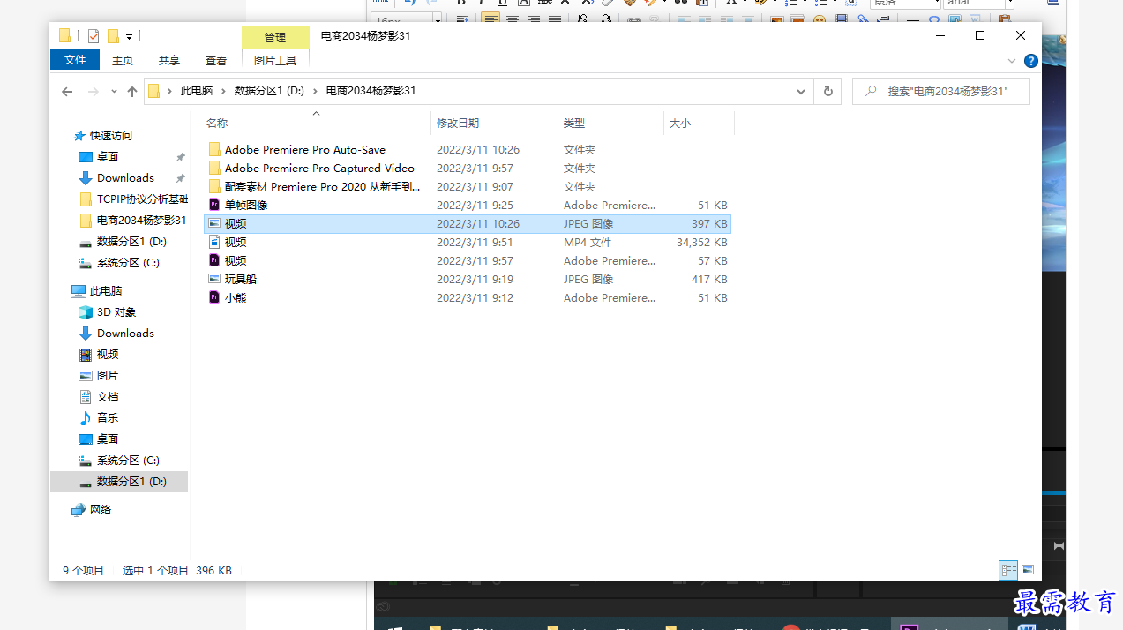This screenshot has width=1123, height=630.
Task: Open 系统分区 (C:) under Quick access
Action: pos(128,263)
